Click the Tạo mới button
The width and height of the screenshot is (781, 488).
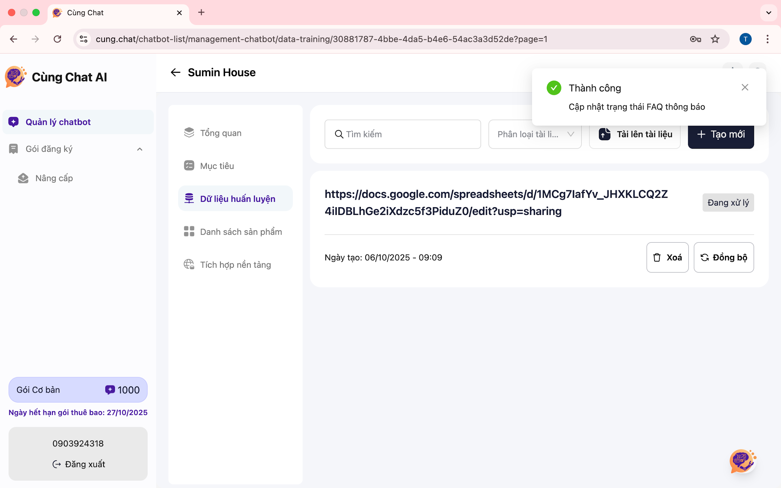click(x=721, y=134)
